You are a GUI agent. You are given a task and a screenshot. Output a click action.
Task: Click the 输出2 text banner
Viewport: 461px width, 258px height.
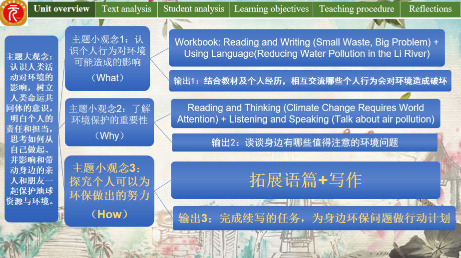[x=304, y=142]
